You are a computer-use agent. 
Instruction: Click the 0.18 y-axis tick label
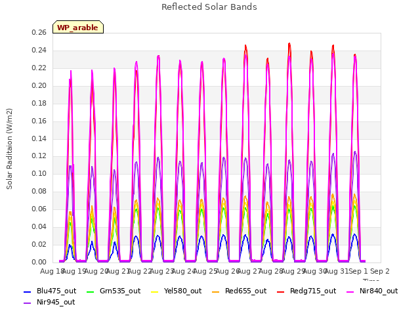39,103
